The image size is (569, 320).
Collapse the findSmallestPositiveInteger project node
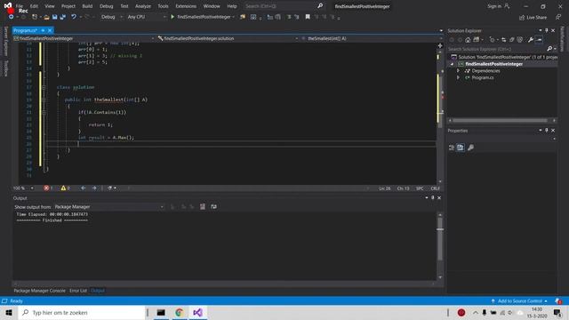coord(452,64)
